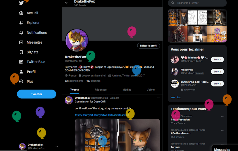Open Twitter Blue icon

coord(21,62)
